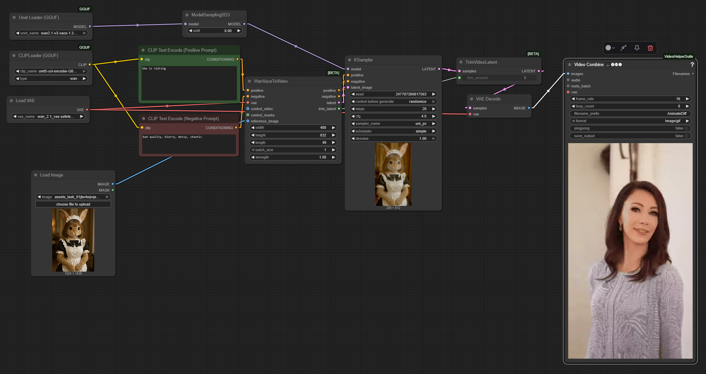Screen dimensions: 706x374
Task: Decrease the width value with left arrow
Action: coord(253,128)
